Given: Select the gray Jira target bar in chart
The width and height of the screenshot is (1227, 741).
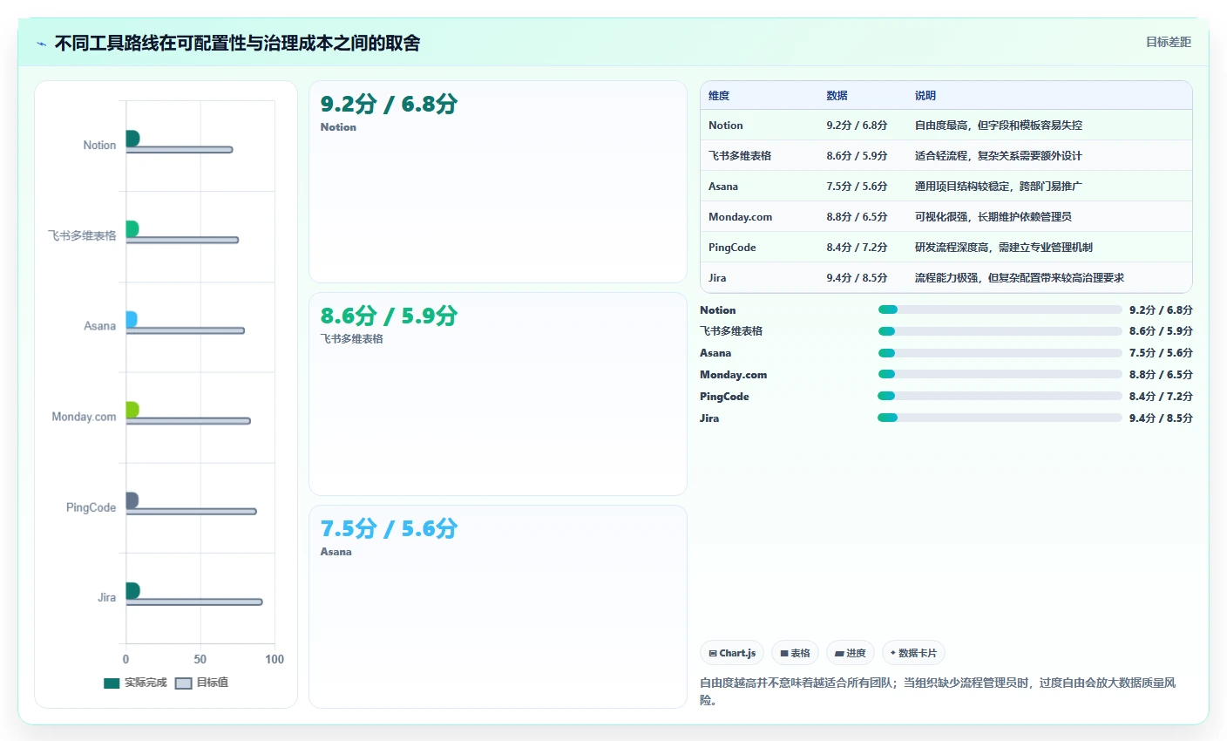Looking at the screenshot, I should pos(194,602).
